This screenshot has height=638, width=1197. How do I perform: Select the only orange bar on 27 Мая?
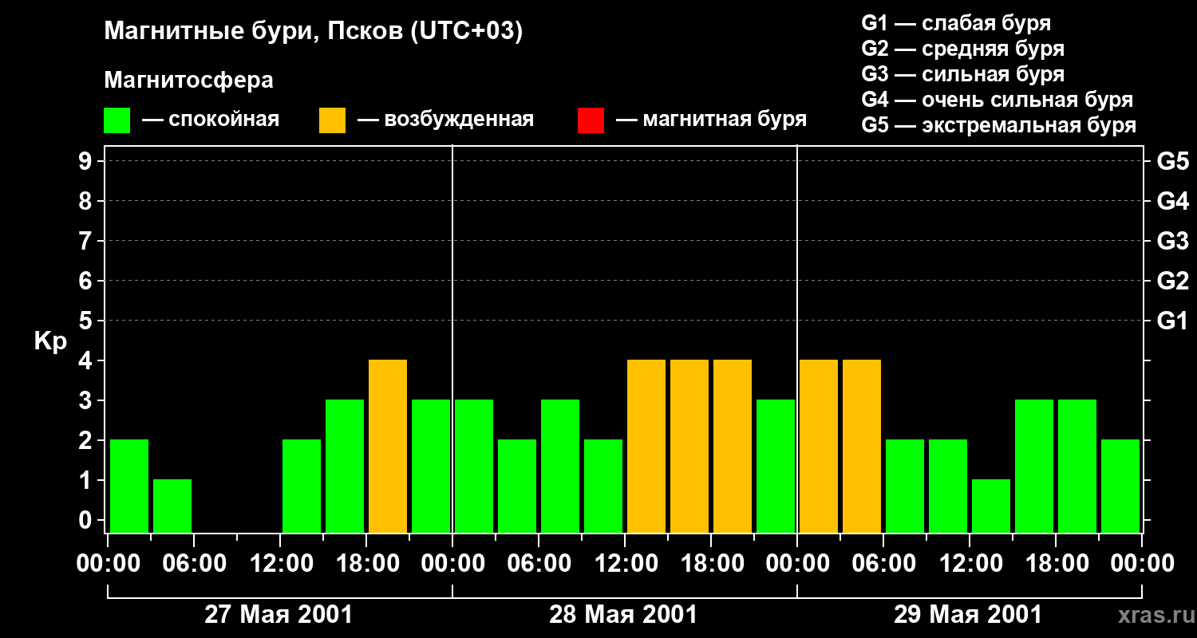pyautogui.click(x=388, y=446)
